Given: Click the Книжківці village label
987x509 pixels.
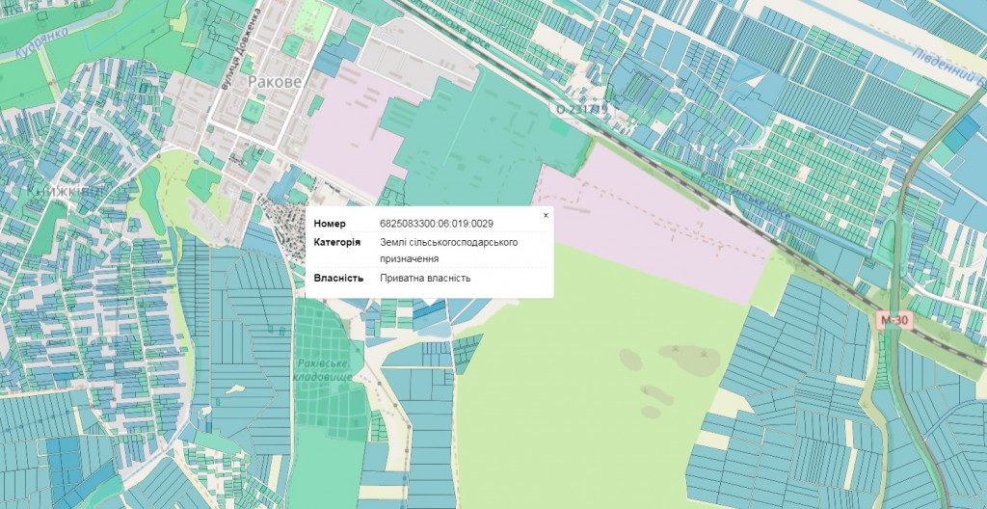Looking at the screenshot, I should (67, 192).
